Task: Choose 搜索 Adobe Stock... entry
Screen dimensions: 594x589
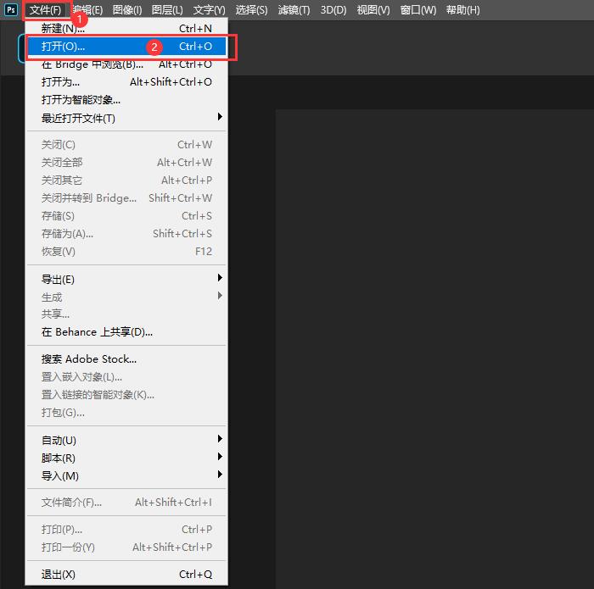Action: pyautogui.click(x=126, y=359)
